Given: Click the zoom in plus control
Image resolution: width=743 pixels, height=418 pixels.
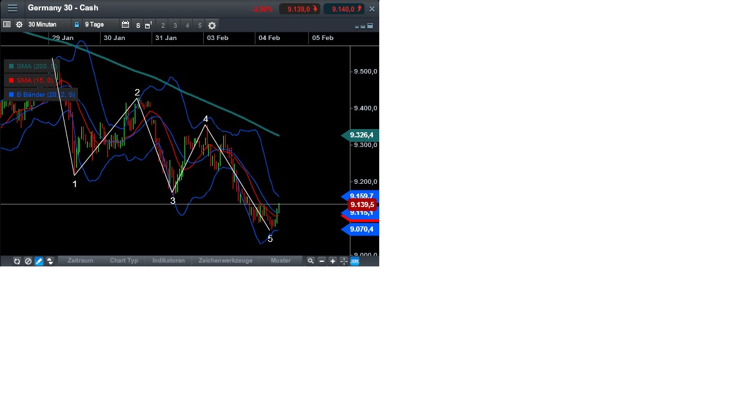Looking at the screenshot, I should tap(332, 261).
